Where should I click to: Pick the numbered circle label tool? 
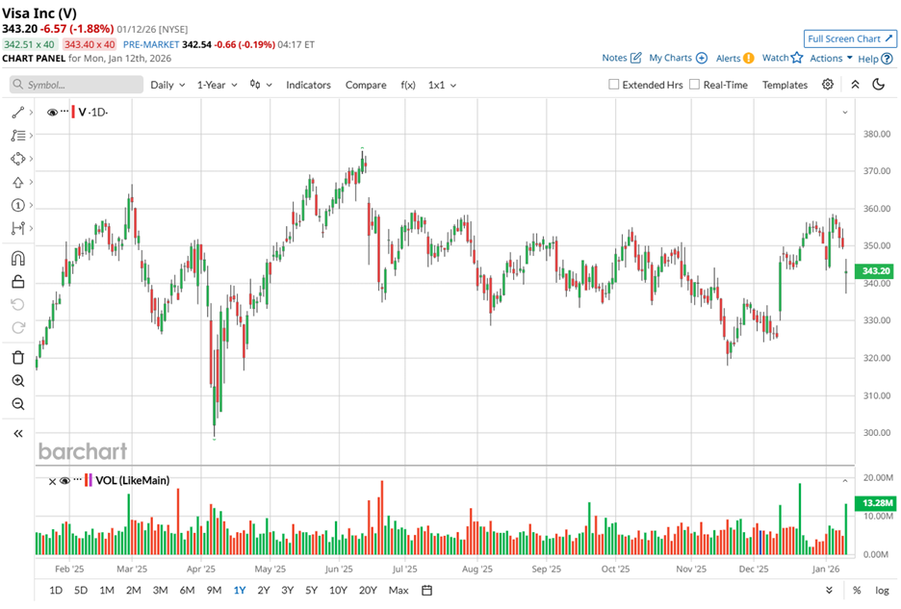[x=18, y=205]
